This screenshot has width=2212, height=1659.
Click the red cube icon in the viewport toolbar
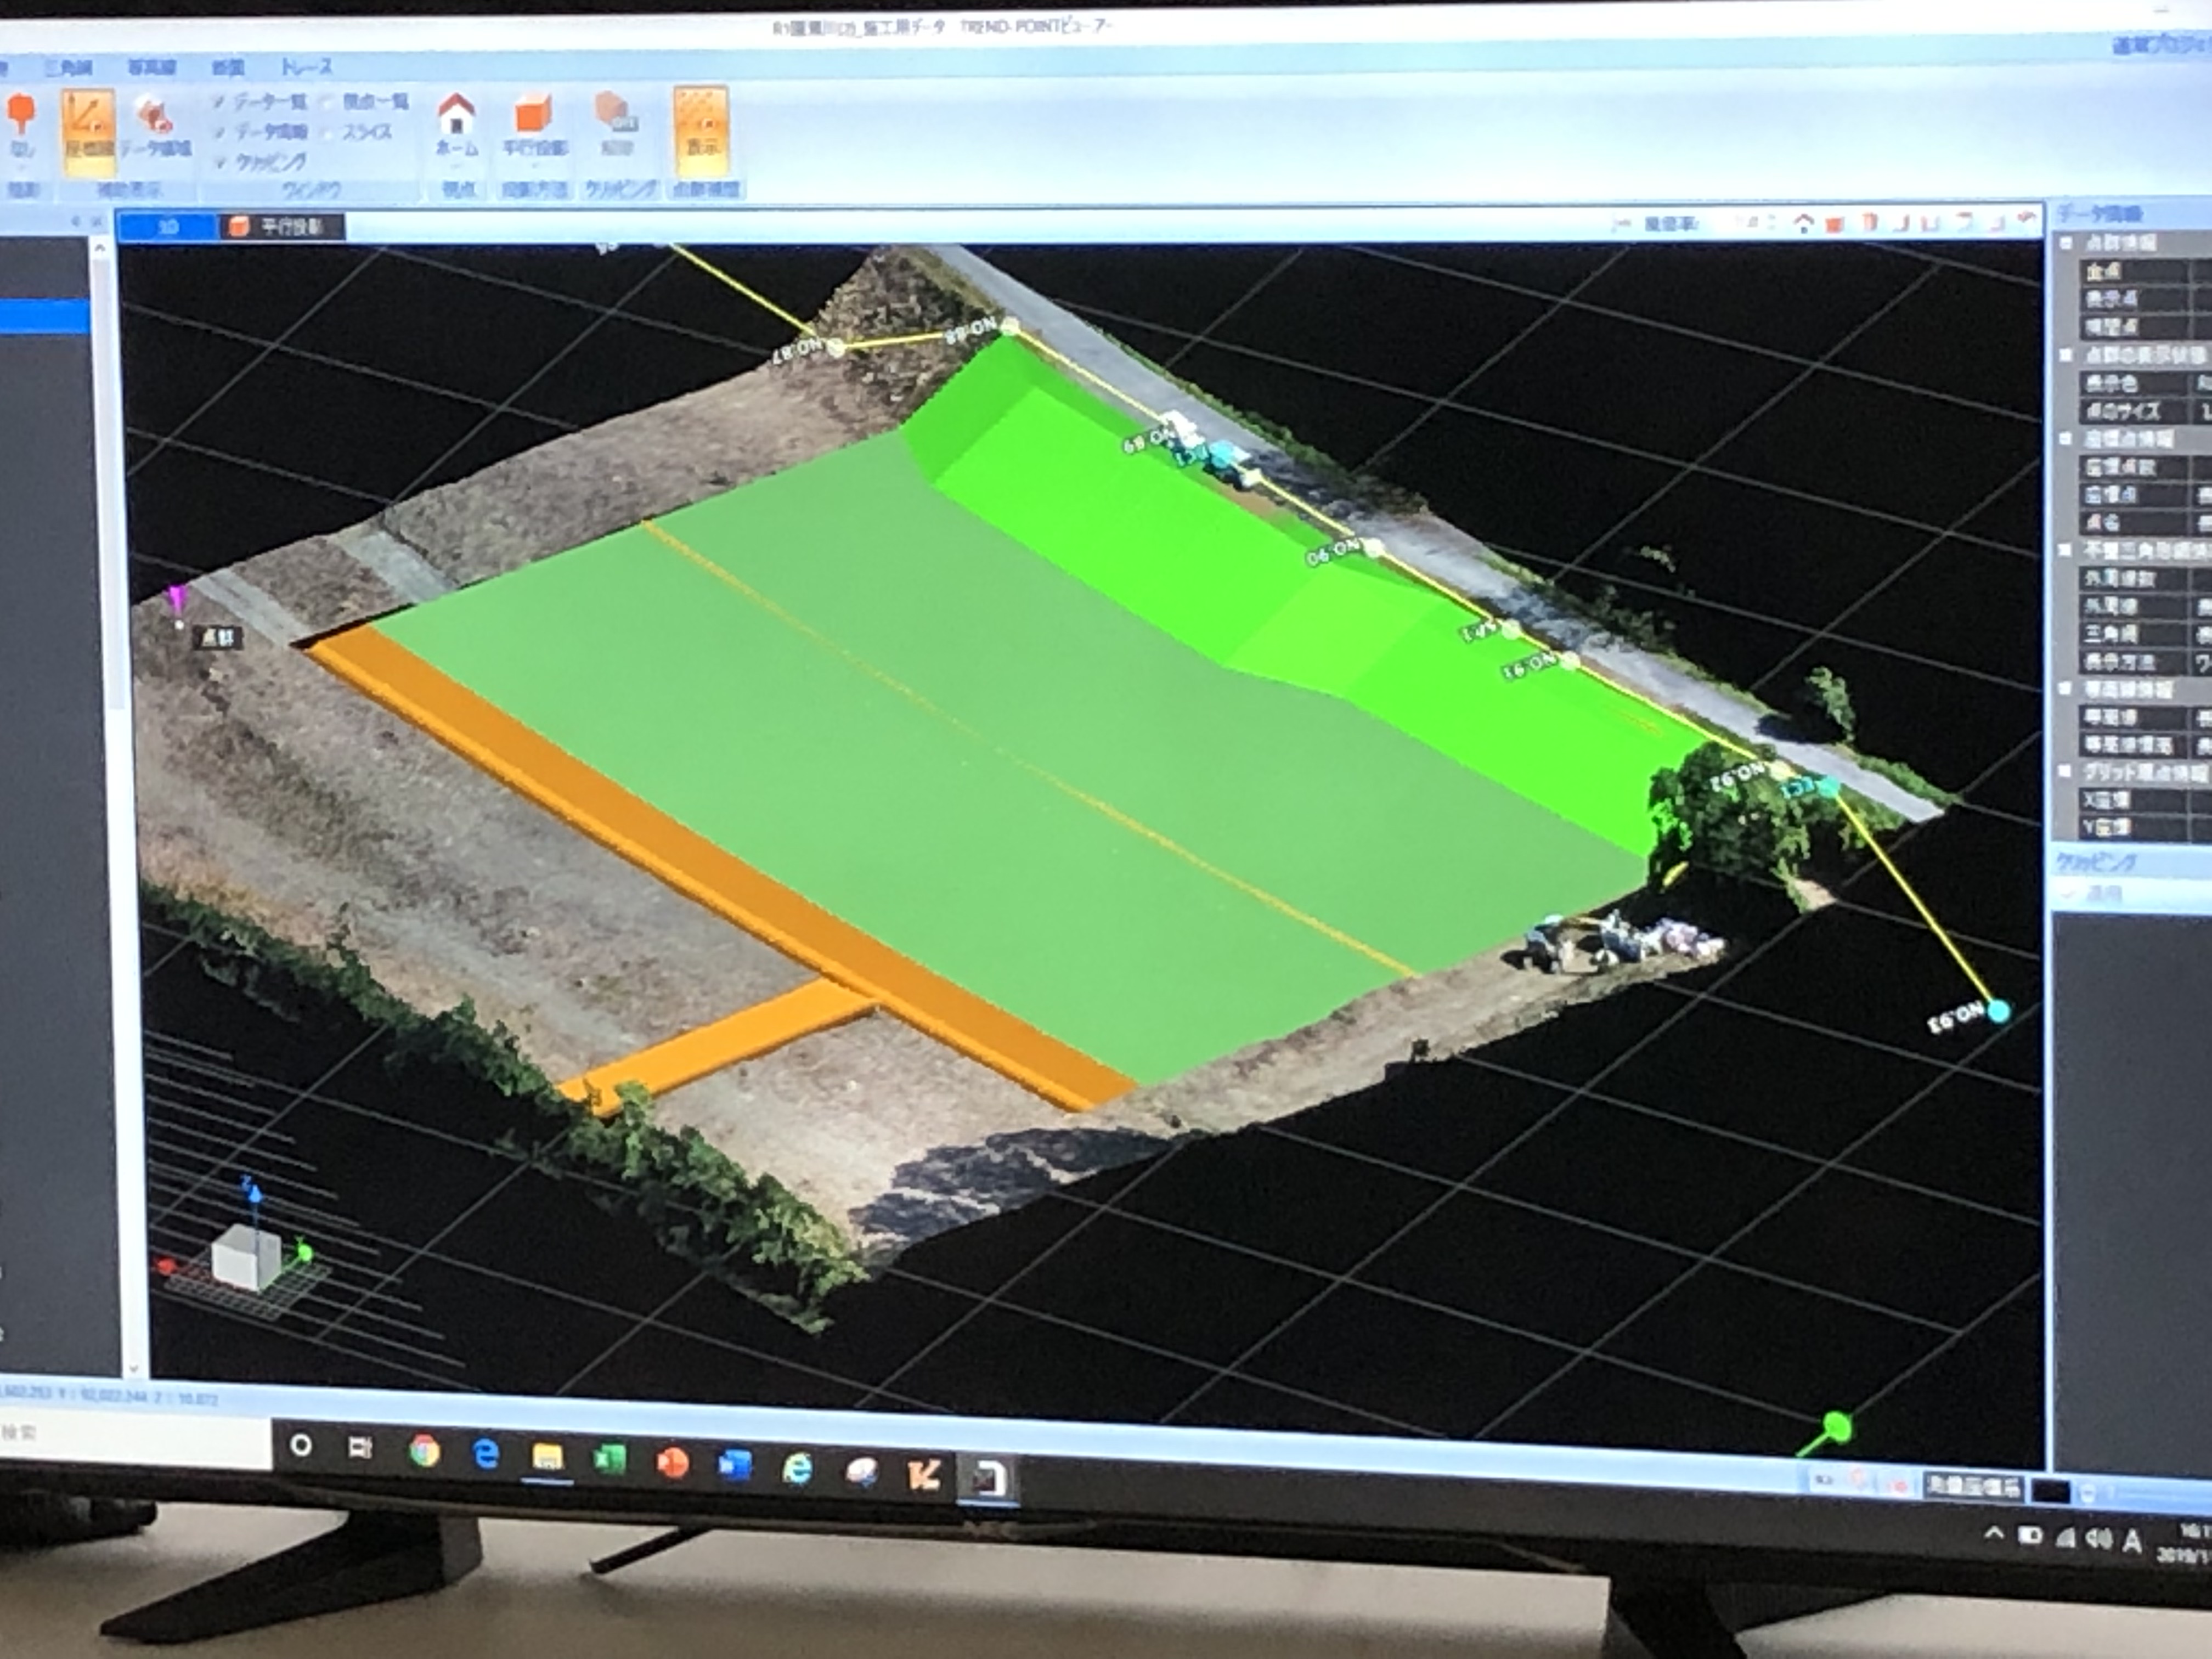coord(1835,225)
